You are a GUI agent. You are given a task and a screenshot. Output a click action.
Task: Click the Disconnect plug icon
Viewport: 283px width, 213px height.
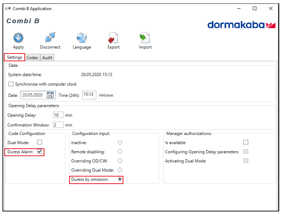(50, 38)
